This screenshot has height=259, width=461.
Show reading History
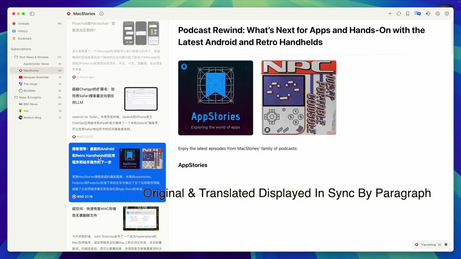point(37,31)
